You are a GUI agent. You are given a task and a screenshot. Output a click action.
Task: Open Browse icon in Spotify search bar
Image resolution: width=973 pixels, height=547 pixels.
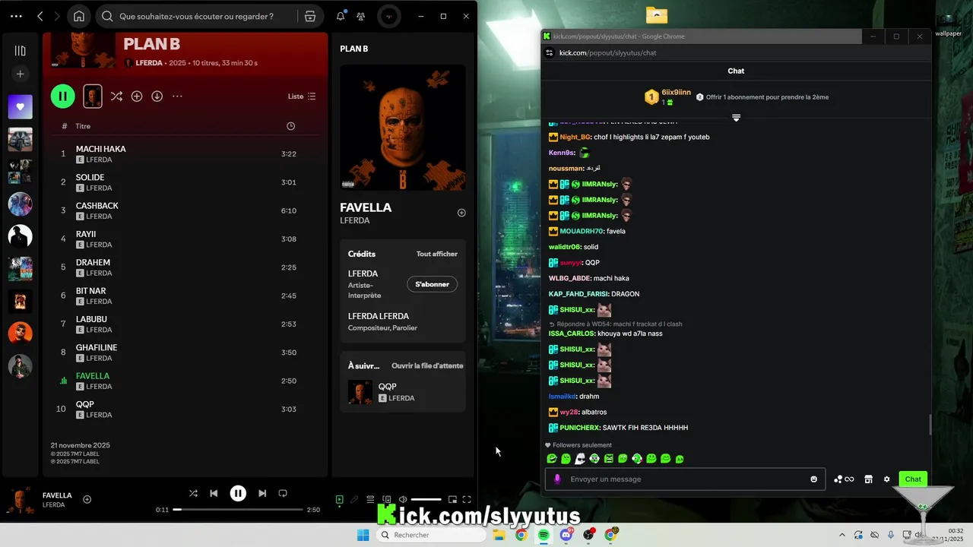point(310,16)
